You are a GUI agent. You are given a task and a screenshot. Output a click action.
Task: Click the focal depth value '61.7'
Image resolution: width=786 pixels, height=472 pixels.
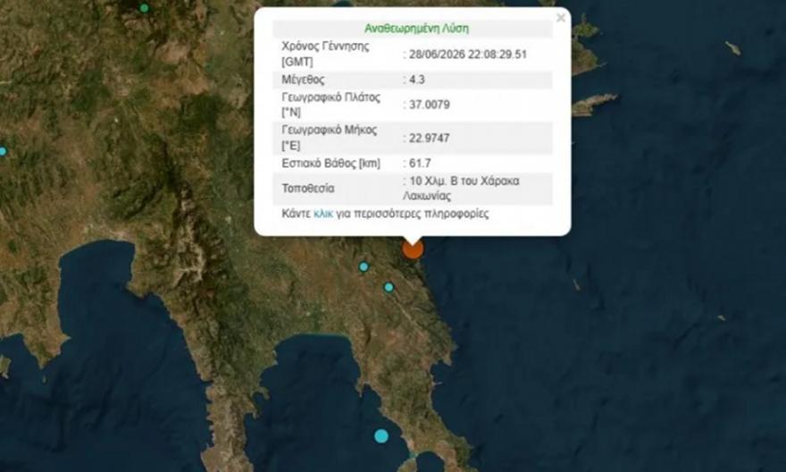(x=420, y=164)
